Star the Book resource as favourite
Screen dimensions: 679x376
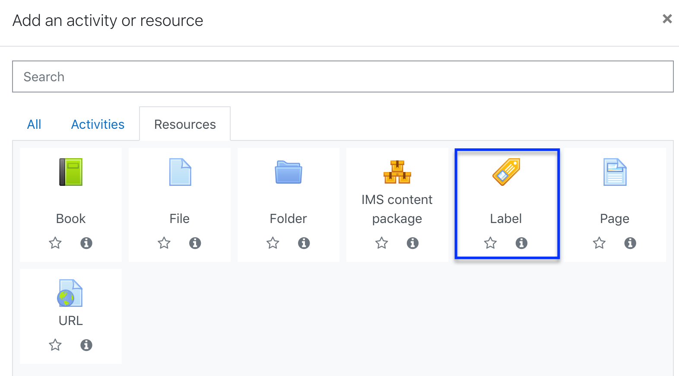55,243
